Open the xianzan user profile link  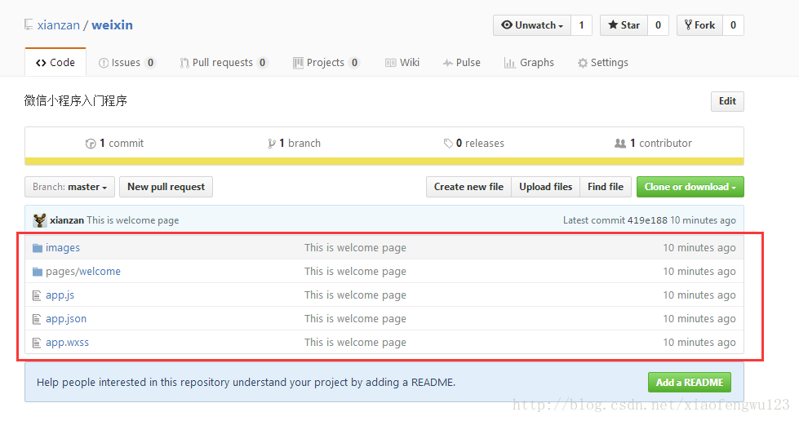[59, 25]
